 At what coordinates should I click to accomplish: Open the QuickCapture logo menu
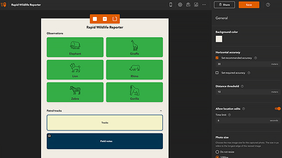pos(4,5)
